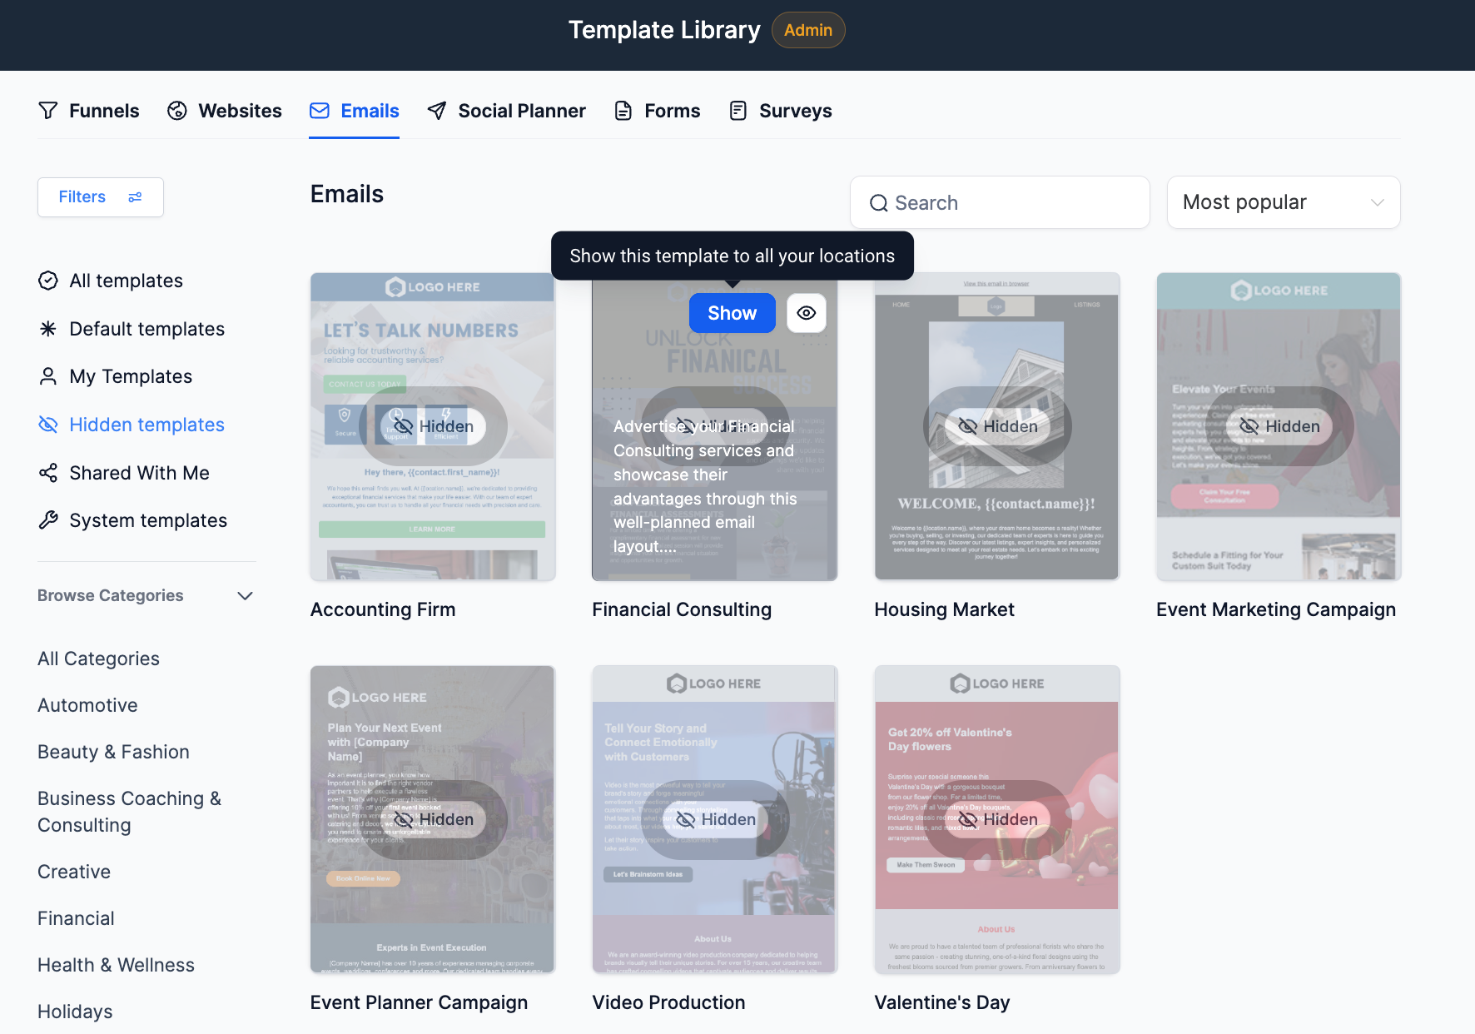Click the All templates checkmark icon
1475x1034 pixels.
(x=48, y=281)
